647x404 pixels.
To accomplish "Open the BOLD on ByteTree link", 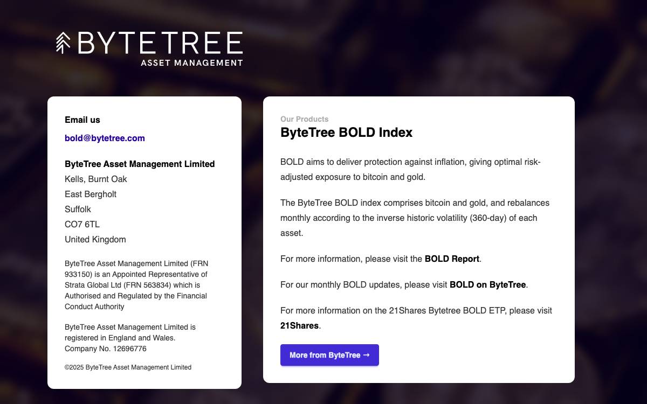I will point(487,284).
